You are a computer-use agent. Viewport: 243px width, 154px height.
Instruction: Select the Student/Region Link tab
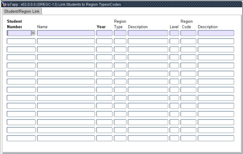pos(22,11)
